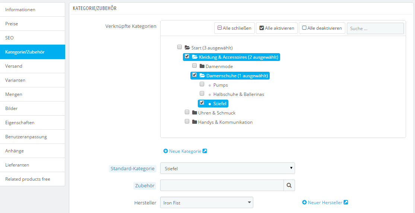The width and height of the screenshot is (415, 213).
Task: Click the plus icon before Neue Kategorie
Action: (166, 151)
